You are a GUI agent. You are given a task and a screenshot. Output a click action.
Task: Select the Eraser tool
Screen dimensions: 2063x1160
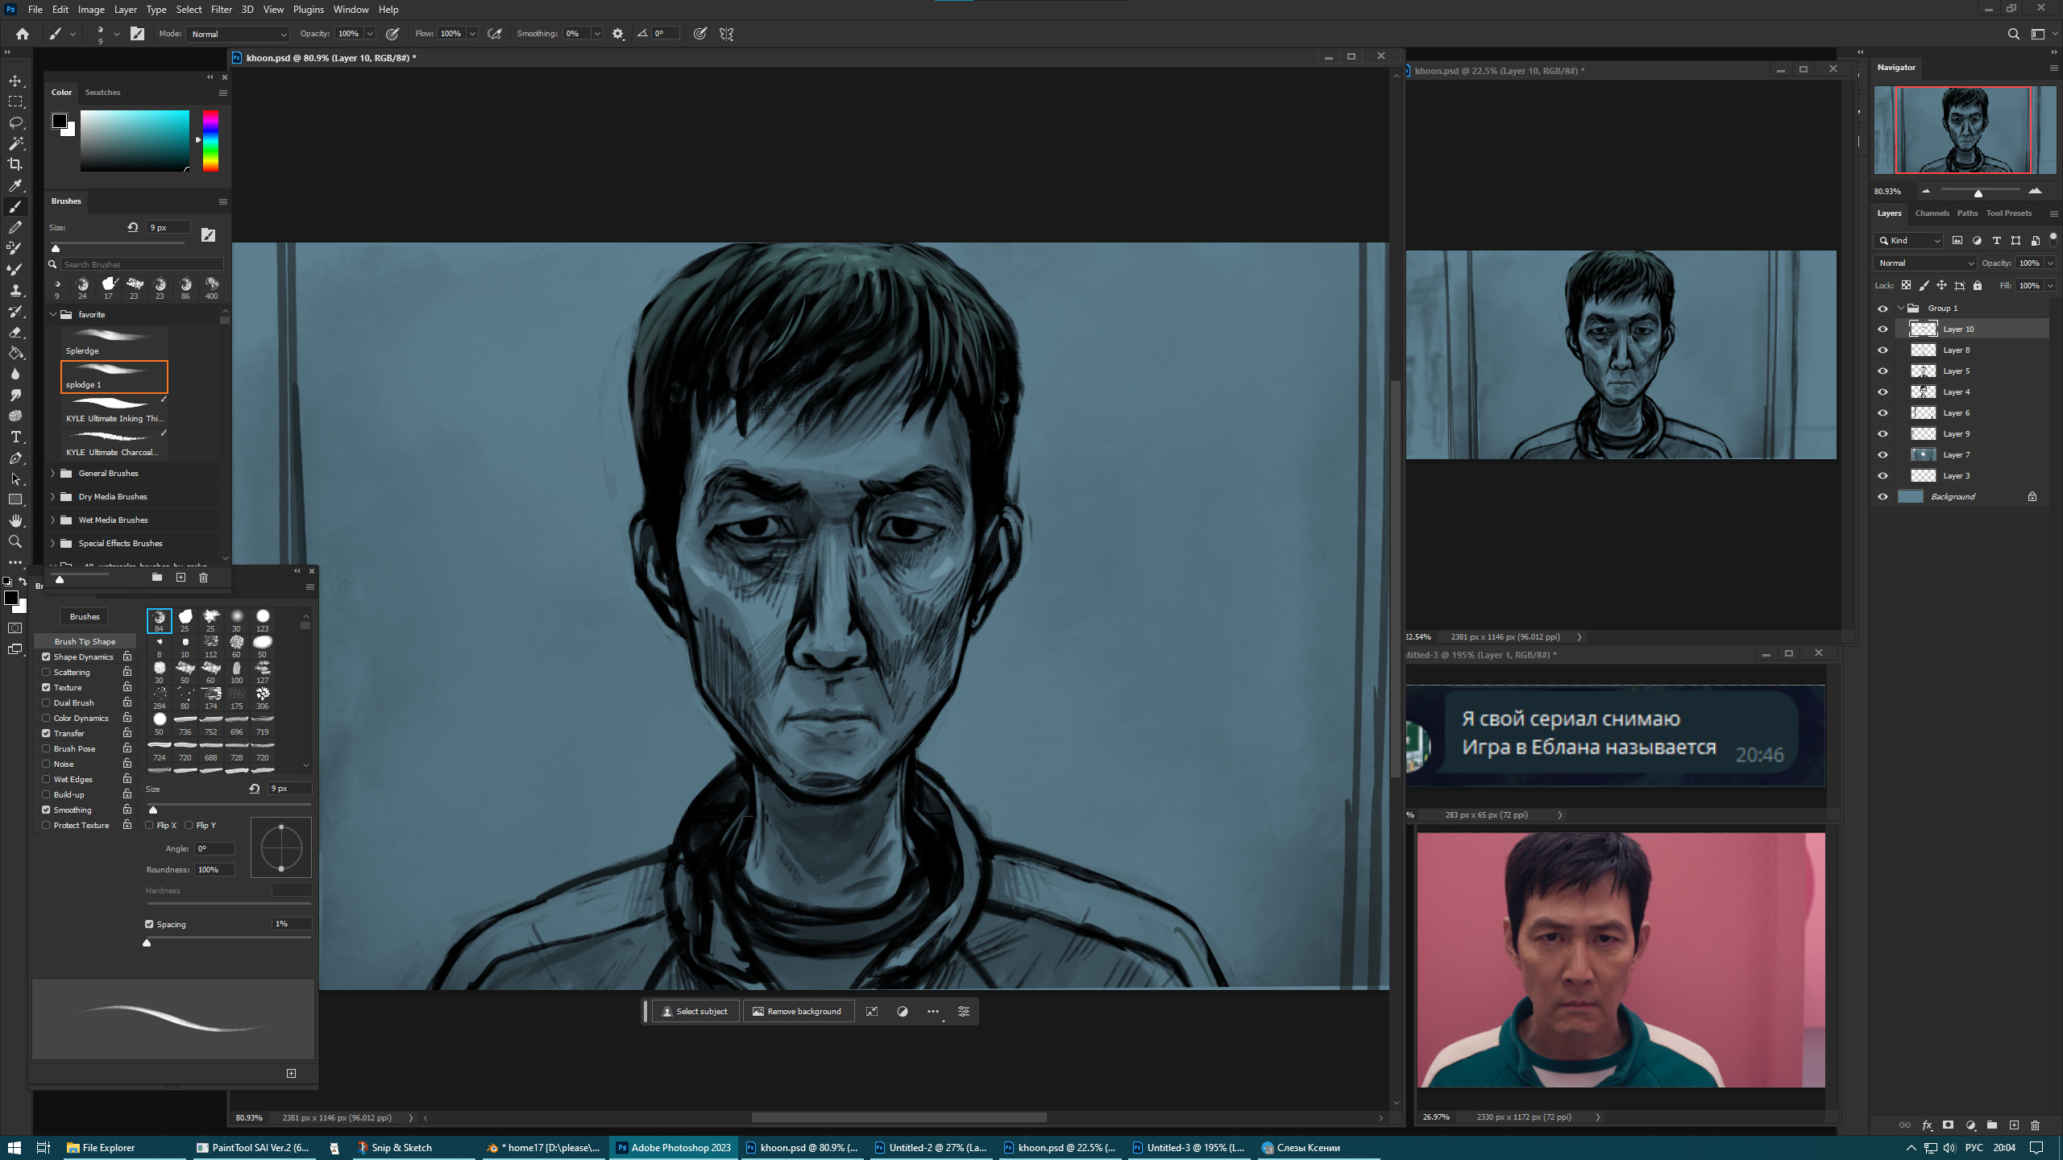tap(15, 332)
